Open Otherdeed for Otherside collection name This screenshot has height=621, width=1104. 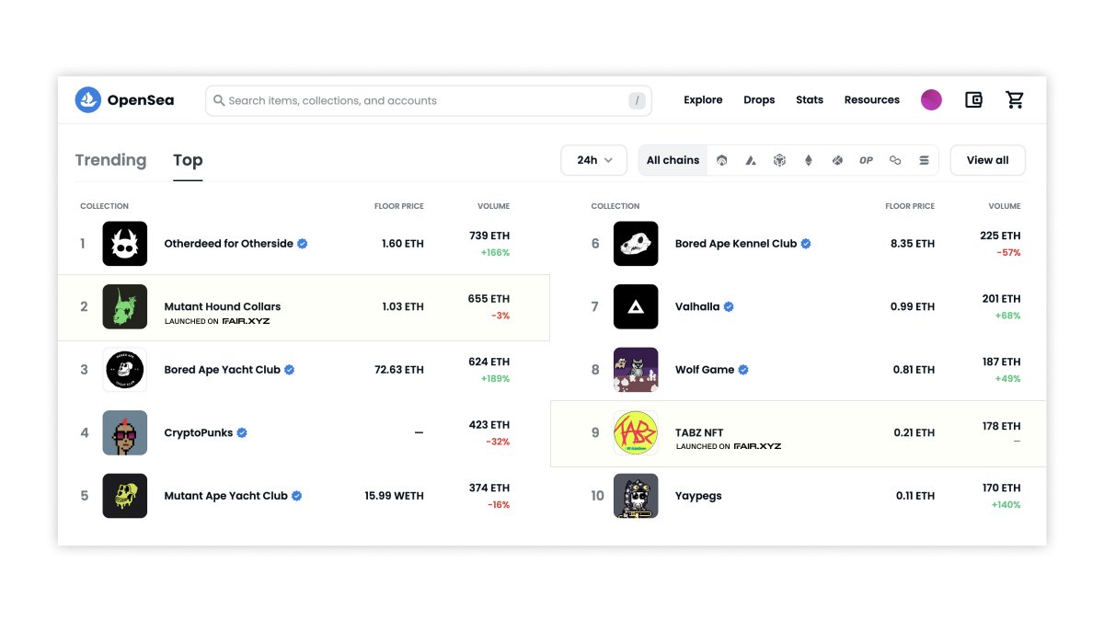228,244
